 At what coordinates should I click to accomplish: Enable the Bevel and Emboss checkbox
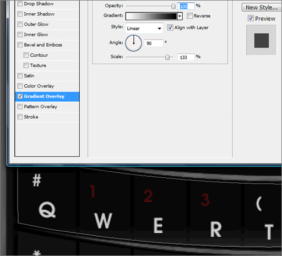(x=20, y=45)
